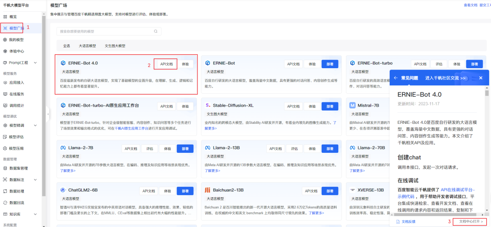The width and height of the screenshot is (491, 227).
Task: Click the Llama-2-7B Meta logo
Action: (x=63, y=148)
